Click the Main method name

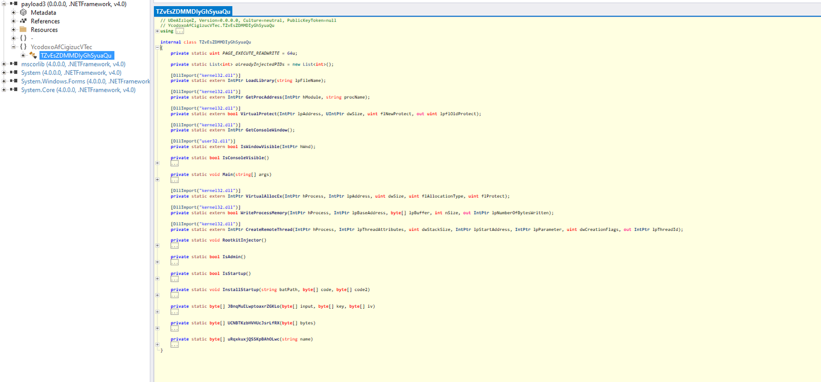point(227,175)
